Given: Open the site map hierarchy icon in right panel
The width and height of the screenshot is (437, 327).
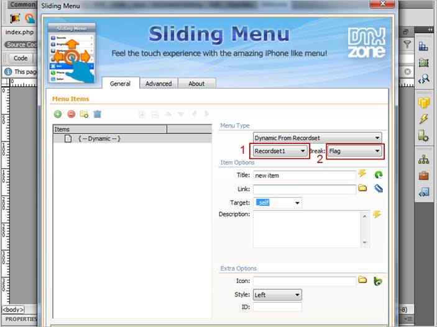Looking at the screenshot, I should 423,159.
